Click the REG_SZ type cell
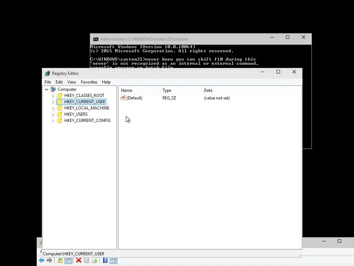The width and height of the screenshot is (354, 266). click(x=169, y=98)
